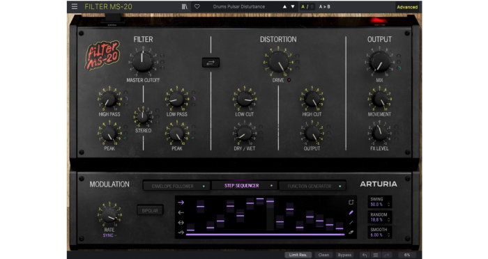Set sequencer to random direction
The height and width of the screenshot is (259, 488).
click(x=181, y=233)
